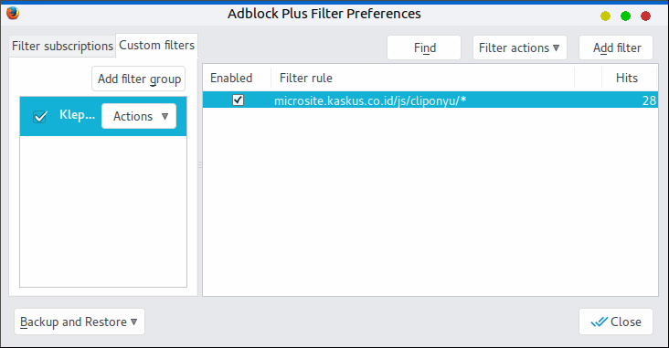Screen dimensions: 669x348
Task: Click the double-checkmark icon on Close button
Action: pos(599,322)
